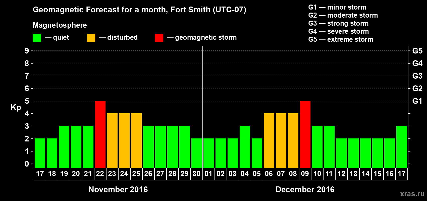This screenshot has height=201, width=427.
Task: Select the green bar for November 30
Action: (x=197, y=153)
